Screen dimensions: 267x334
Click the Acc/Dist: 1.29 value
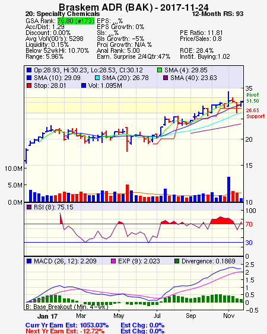45,27
